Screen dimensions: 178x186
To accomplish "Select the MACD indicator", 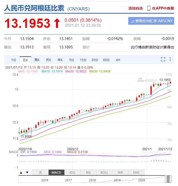I will click(56, 173).
